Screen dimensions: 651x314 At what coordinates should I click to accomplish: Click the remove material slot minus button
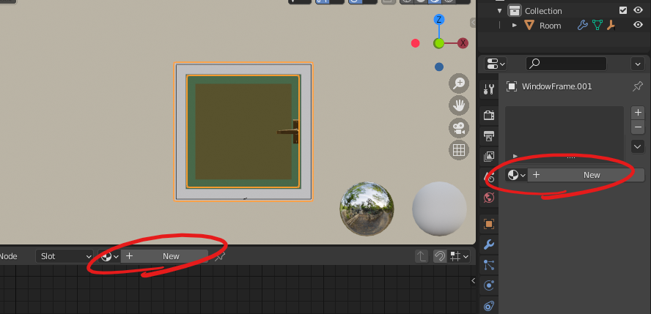[x=638, y=127]
